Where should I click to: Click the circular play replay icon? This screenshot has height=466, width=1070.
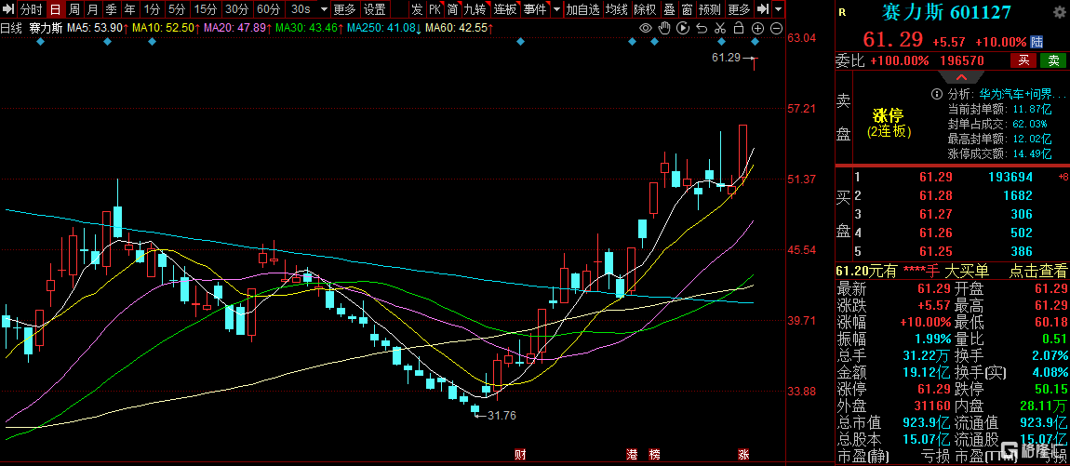683,28
